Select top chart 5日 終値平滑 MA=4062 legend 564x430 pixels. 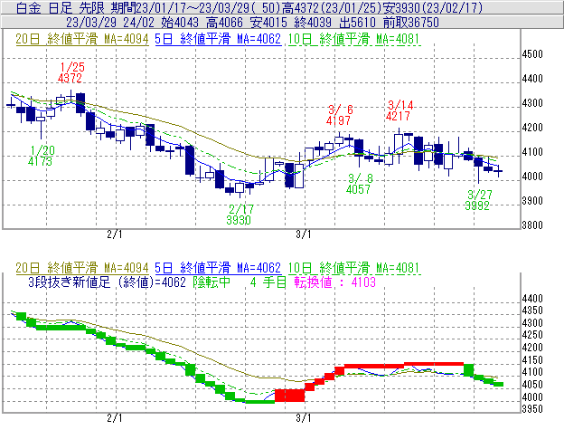coord(218,39)
